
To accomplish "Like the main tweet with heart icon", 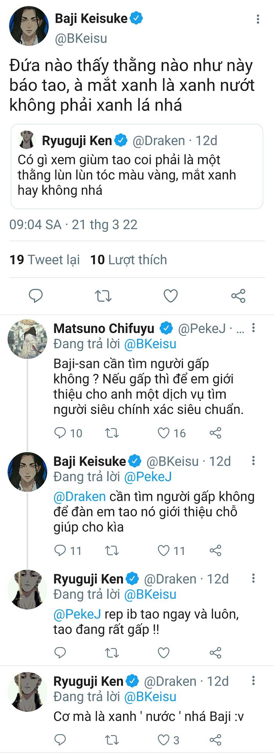I will (170, 296).
